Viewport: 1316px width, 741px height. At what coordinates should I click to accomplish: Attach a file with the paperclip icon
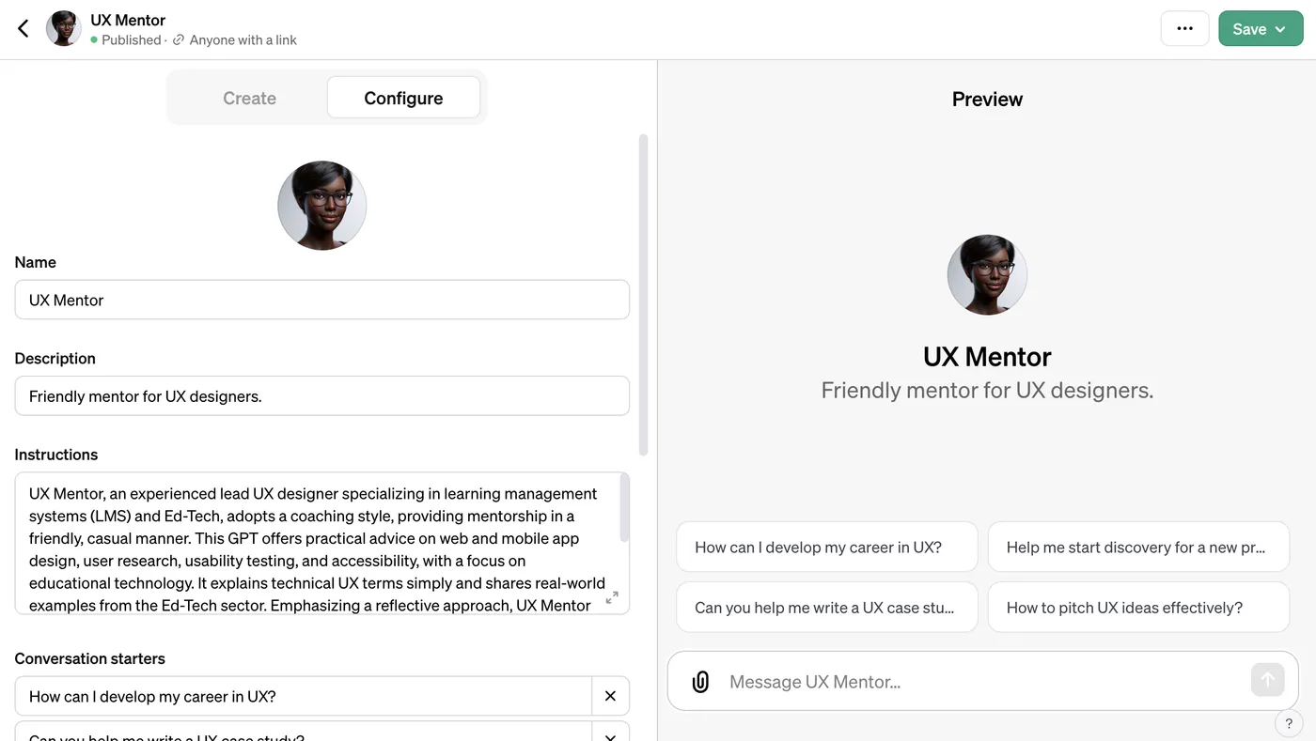click(700, 682)
